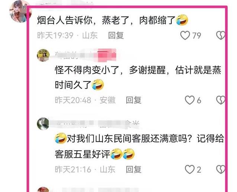Reply to the 昨天21:16 comment

pyautogui.click(x=134, y=169)
